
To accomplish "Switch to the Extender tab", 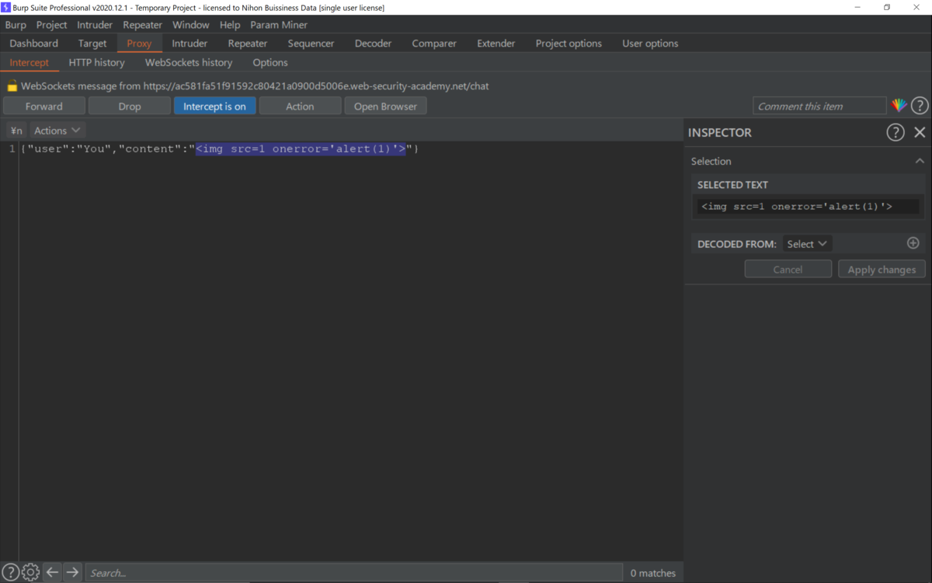I will click(496, 44).
